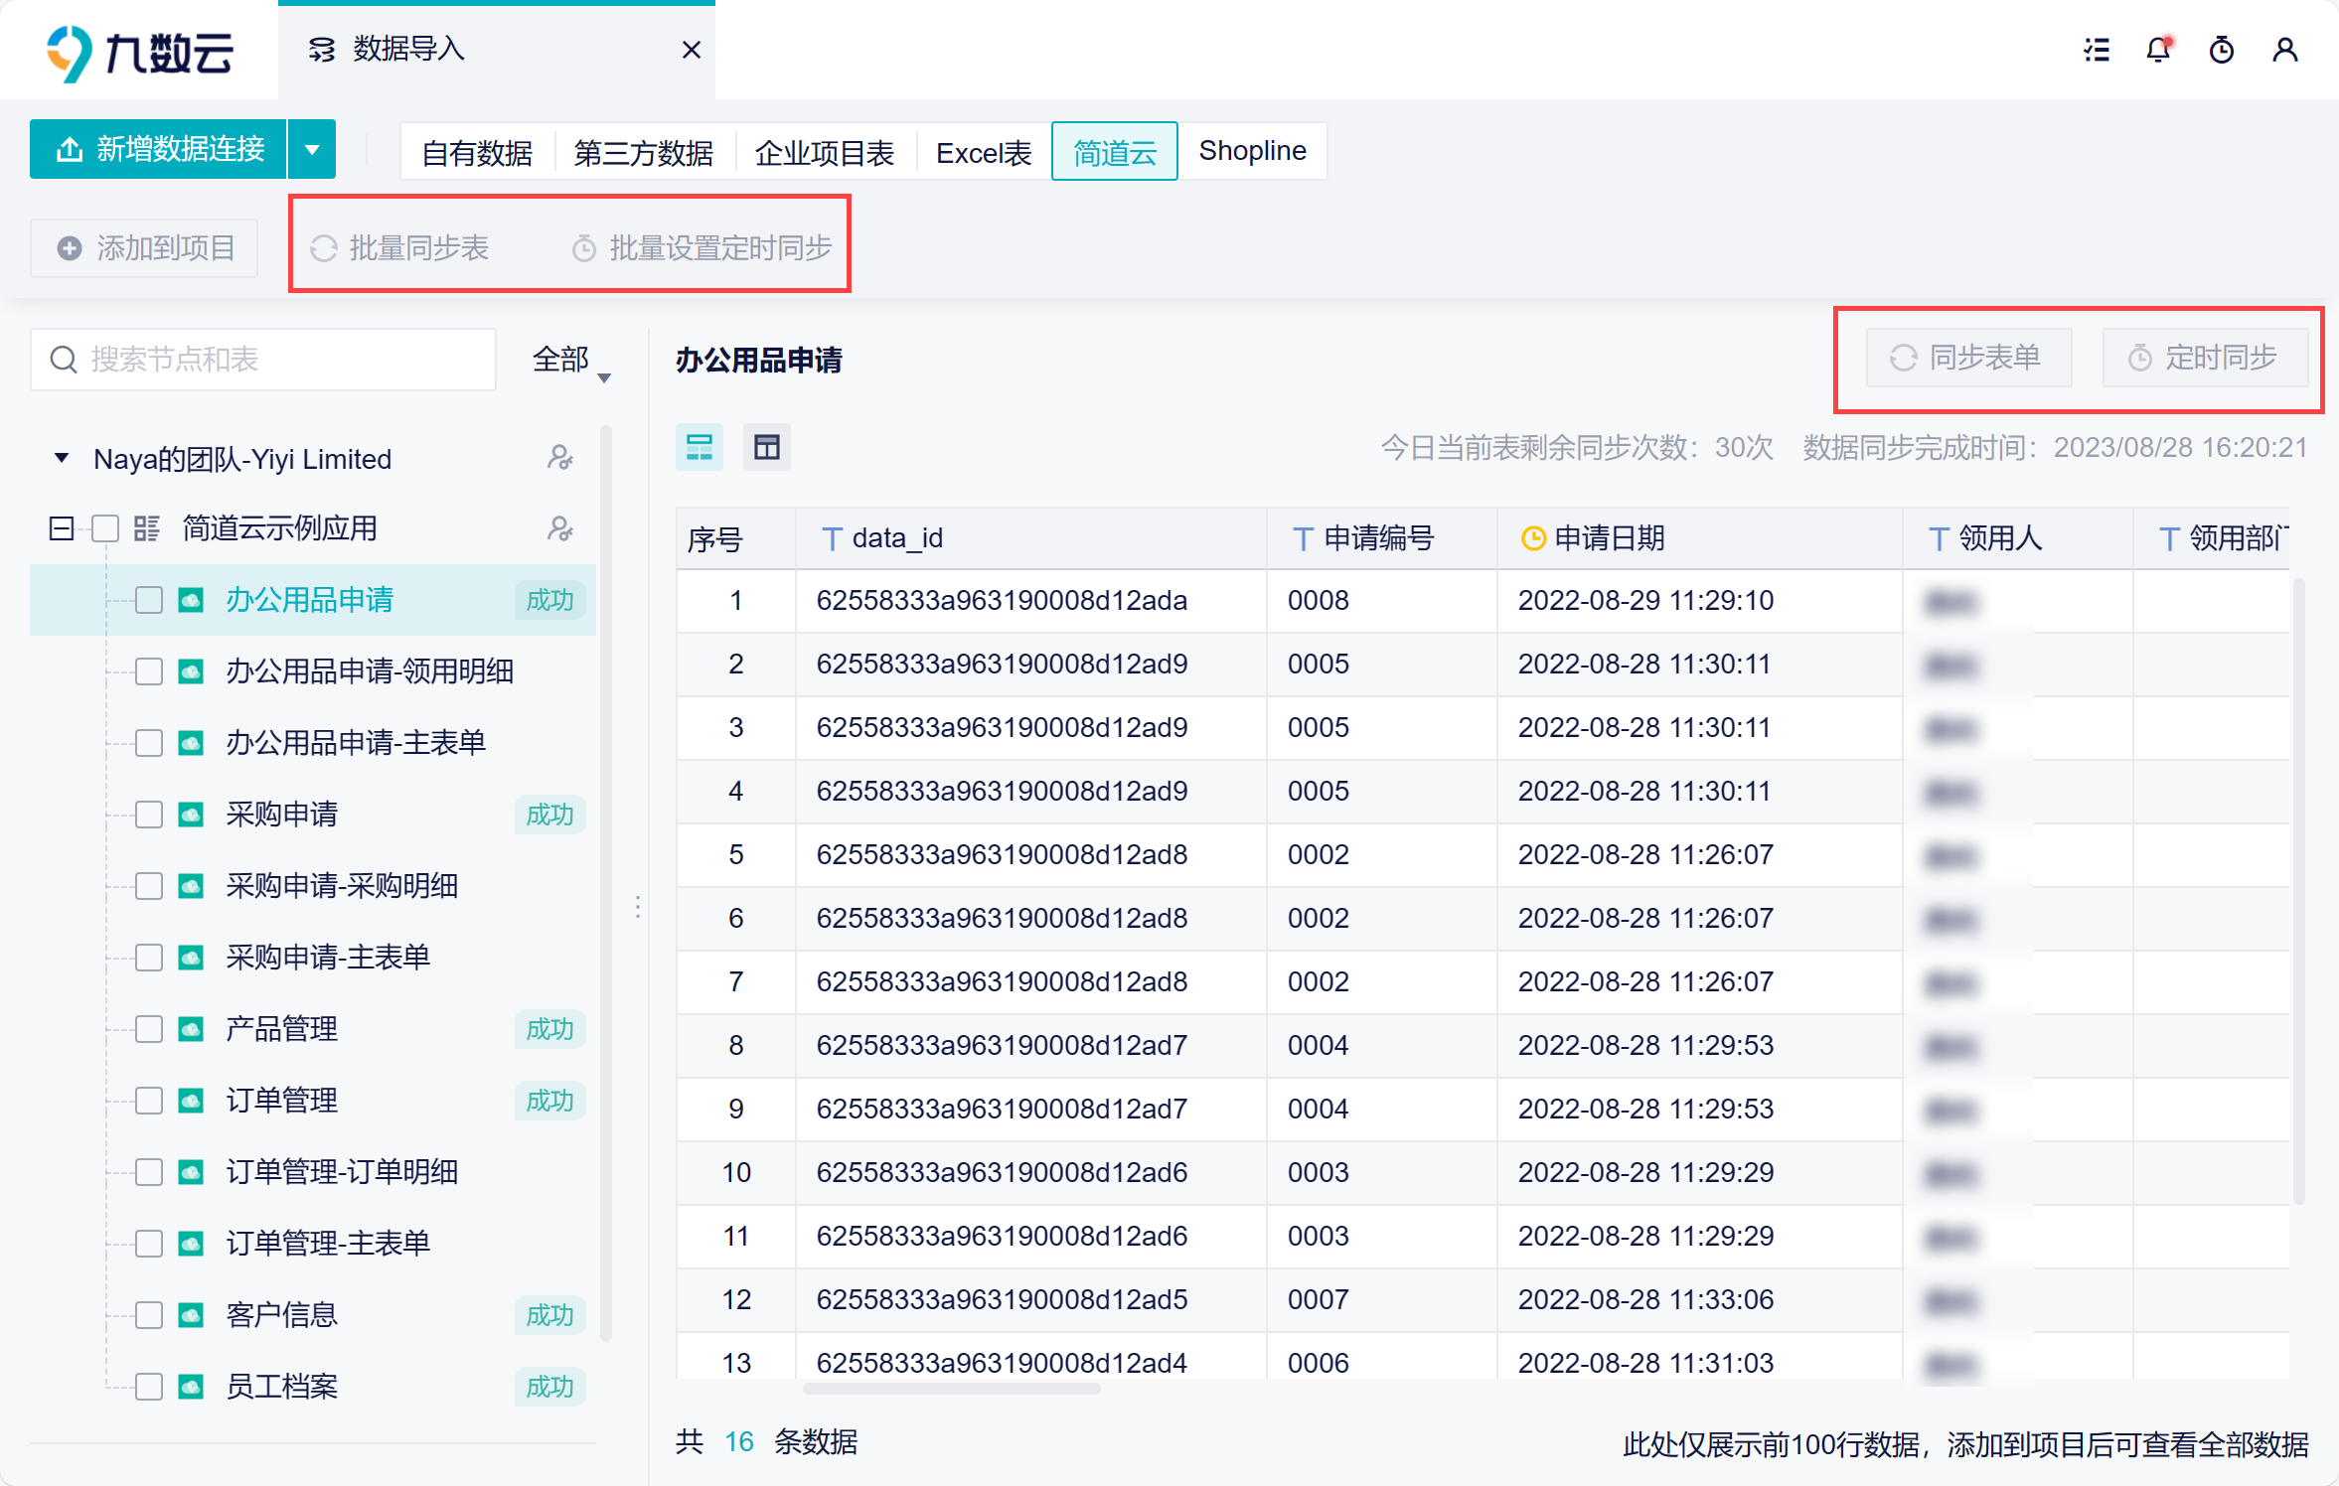The image size is (2339, 1486).
Task: Select the 简道云示例应用 node checkbox
Action: (x=105, y=528)
